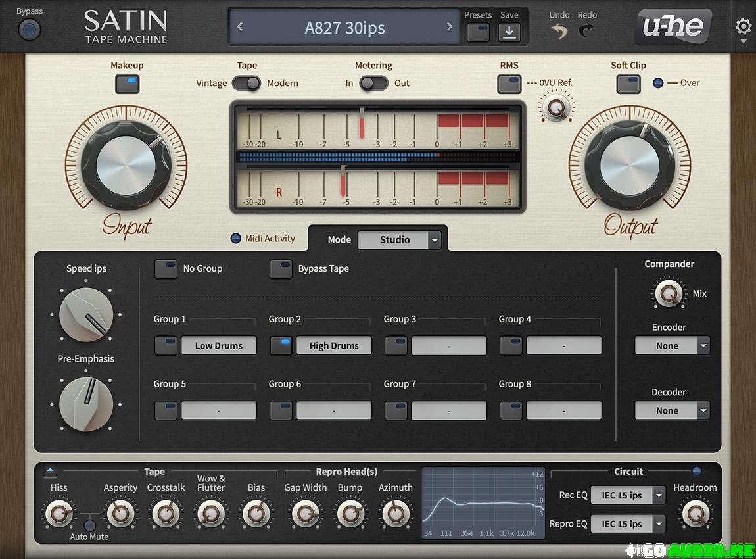Open the Rec EQ IEC 15 ips dropdown
Screen dimensions: 756x559
(x=628, y=495)
